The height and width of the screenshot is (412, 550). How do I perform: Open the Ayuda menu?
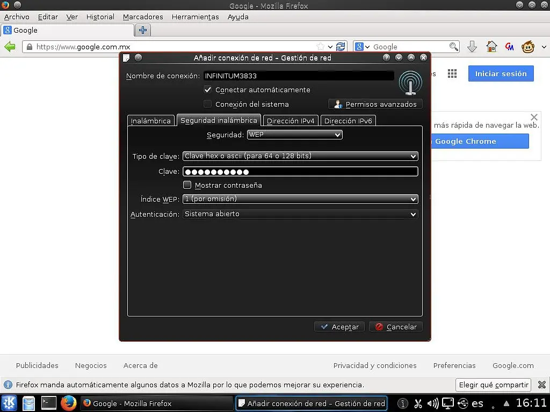point(238,17)
